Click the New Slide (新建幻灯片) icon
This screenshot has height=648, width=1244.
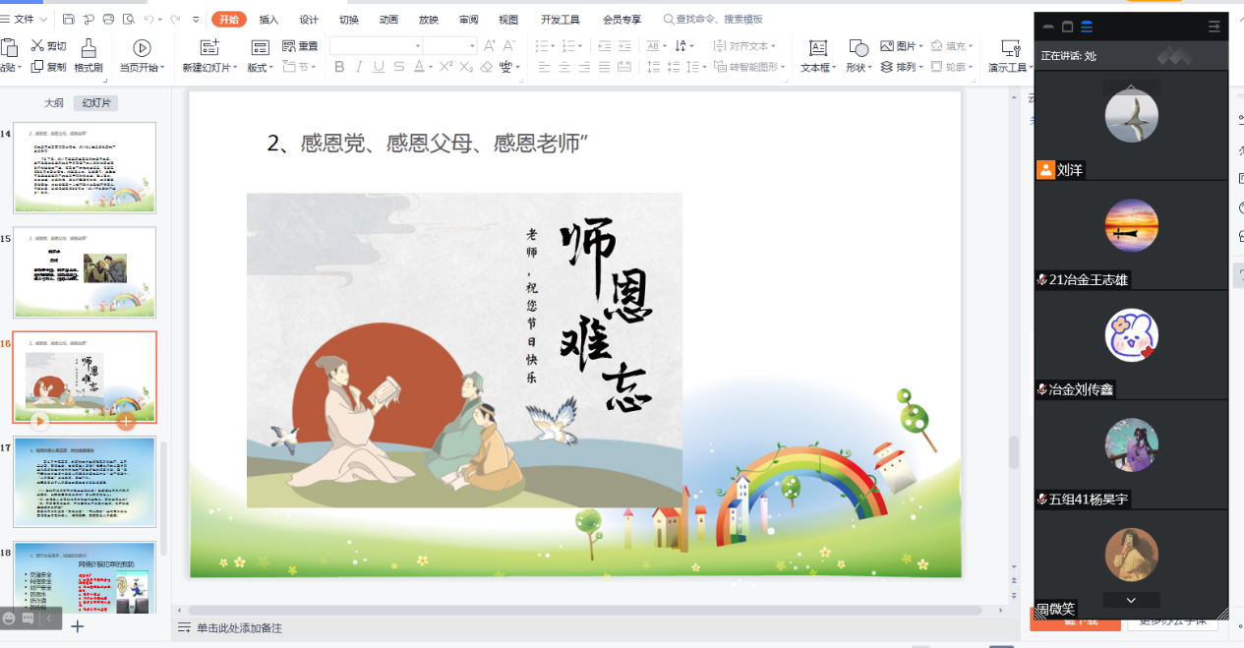(x=209, y=47)
